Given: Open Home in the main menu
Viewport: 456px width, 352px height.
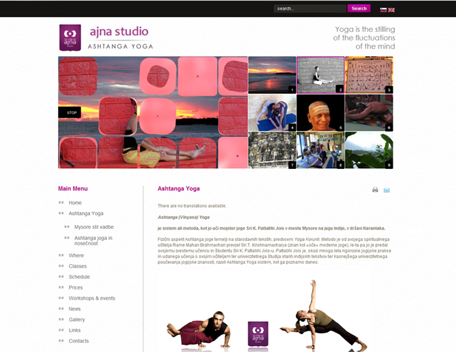Looking at the screenshot, I should [x=75, y=203].
